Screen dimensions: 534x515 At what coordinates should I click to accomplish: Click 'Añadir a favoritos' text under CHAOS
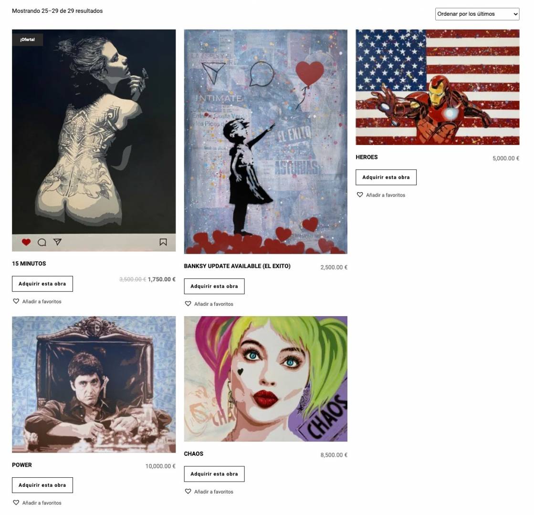(x=213, y=492)
